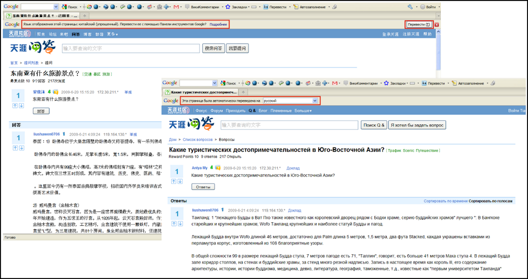Image resolution: width=528 pixels, height=279 pixels.
Task: Click Поиск search icon in front window toolbar
Action: pos(223,83)
